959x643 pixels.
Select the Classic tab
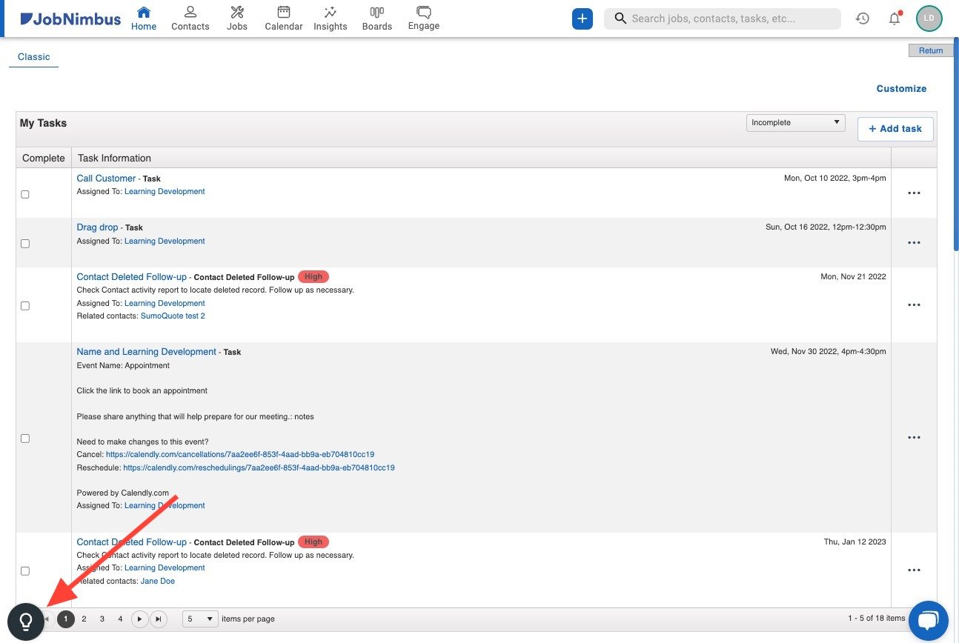[33, 56]
